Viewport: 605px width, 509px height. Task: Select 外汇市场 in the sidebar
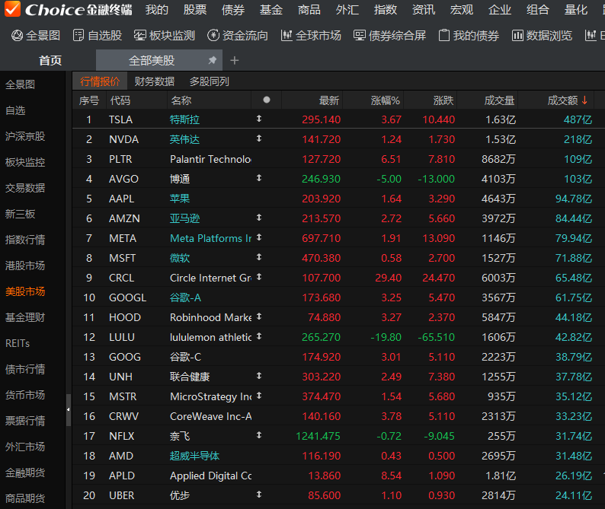pos(25,447)
